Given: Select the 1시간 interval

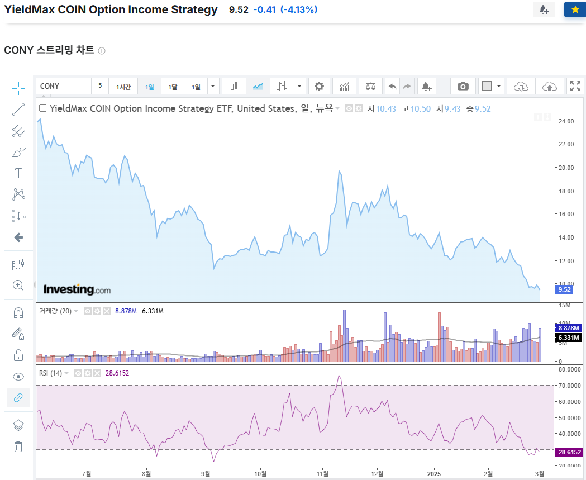Looking at the screenshot, I should 123,87.
